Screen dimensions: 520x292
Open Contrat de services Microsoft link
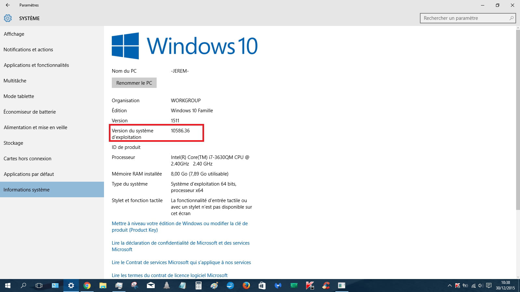pos(181,262)
